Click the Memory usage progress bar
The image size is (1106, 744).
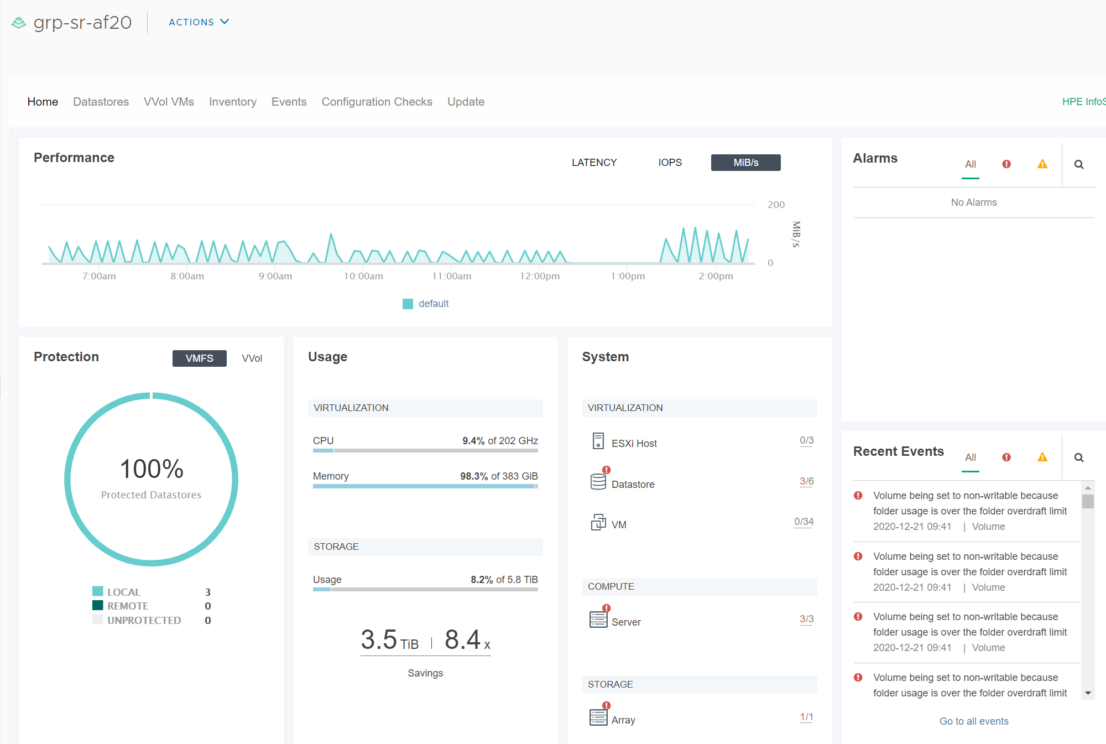[425, 486]
